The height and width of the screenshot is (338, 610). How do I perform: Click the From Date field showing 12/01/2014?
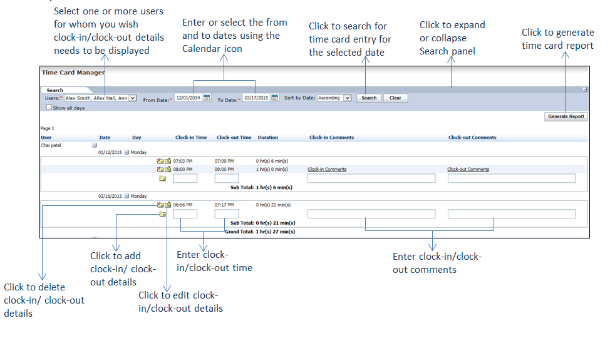pos(189,98)
